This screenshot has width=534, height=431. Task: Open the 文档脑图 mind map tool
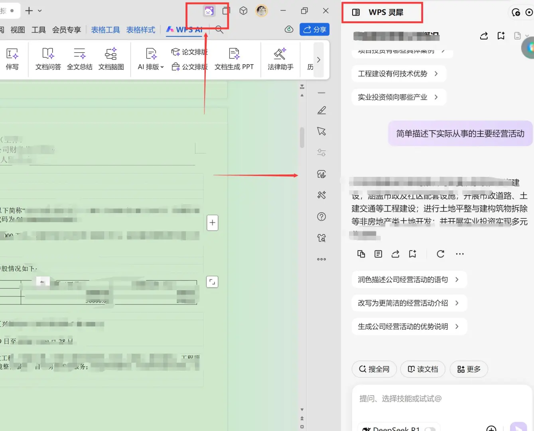coord(111,59)
